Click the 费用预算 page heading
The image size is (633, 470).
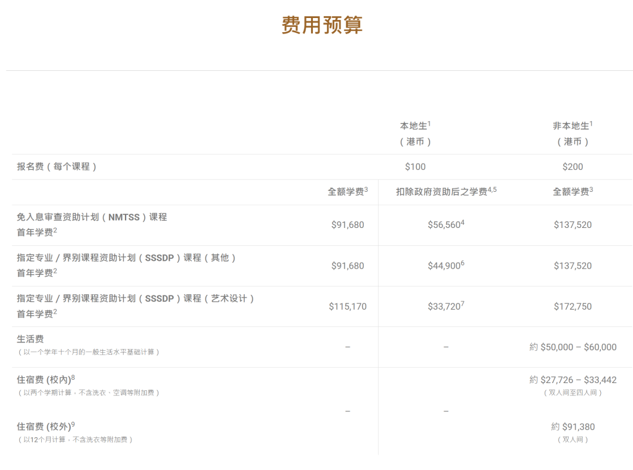[x=321, y=25]
